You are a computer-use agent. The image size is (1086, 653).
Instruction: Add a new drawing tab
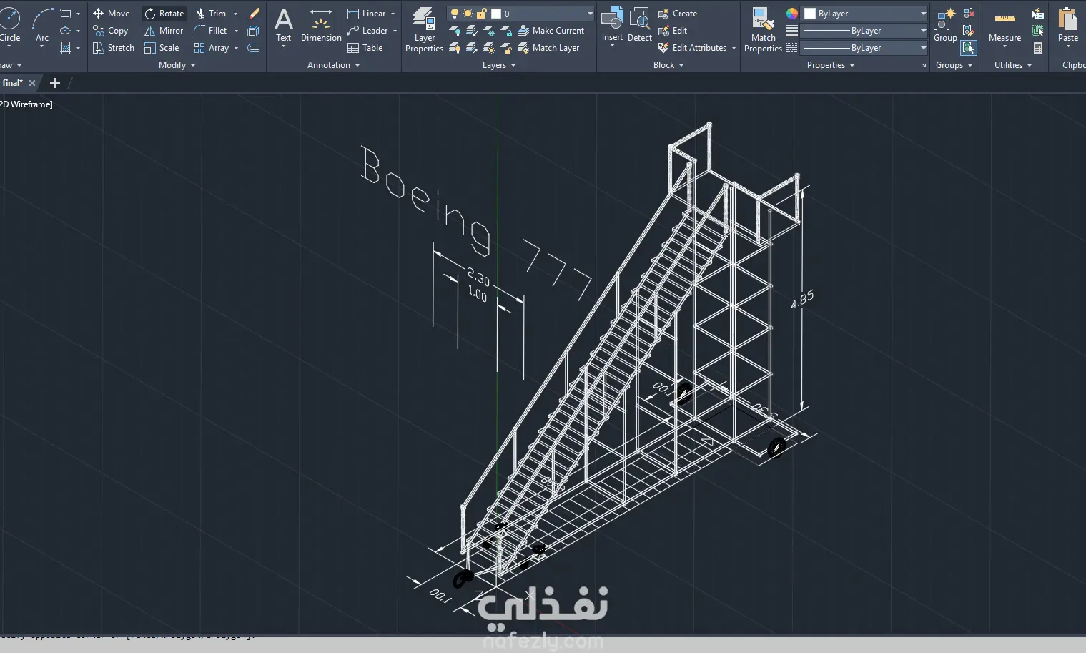pos(54,83)
